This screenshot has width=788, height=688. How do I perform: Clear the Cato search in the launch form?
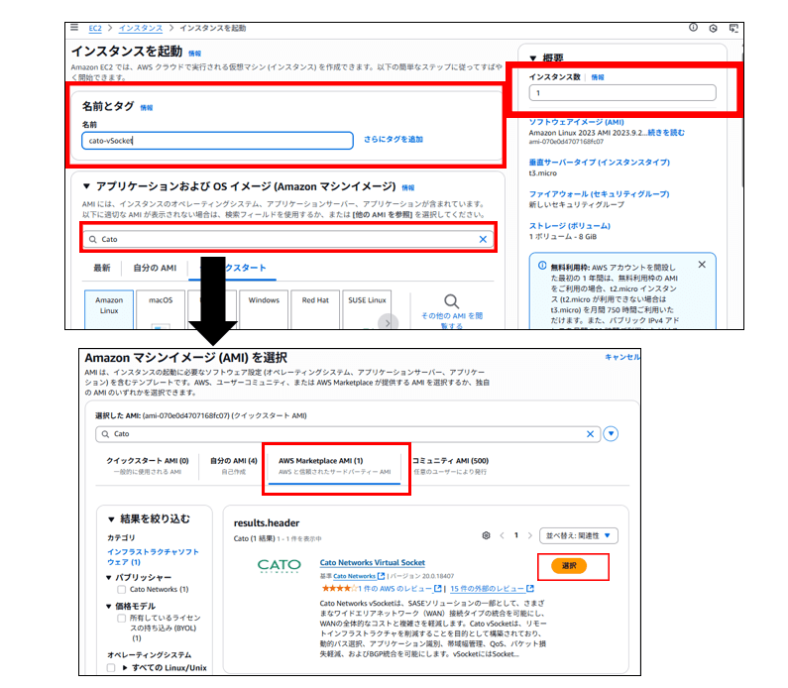[x=483, y=239]
